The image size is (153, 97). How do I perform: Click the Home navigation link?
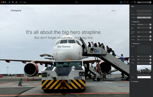point(113,10)
